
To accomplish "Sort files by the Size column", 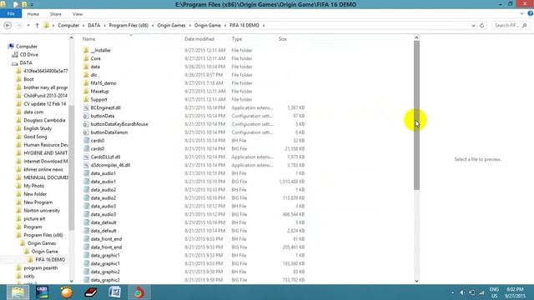I will coord(282,39).
